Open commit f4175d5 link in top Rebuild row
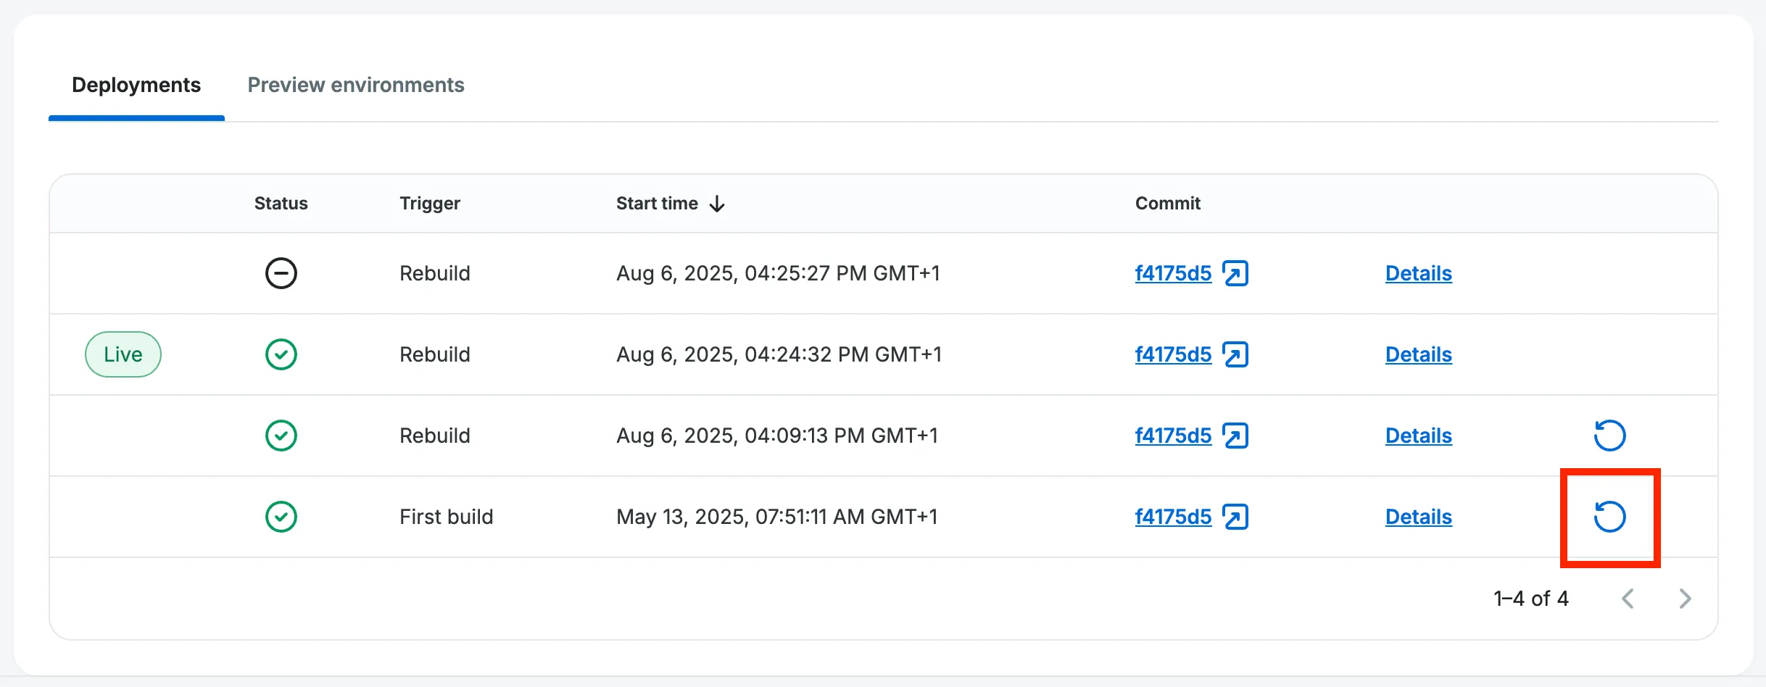This screenshot has height=687, width=1766. (x=1173, y=273)
